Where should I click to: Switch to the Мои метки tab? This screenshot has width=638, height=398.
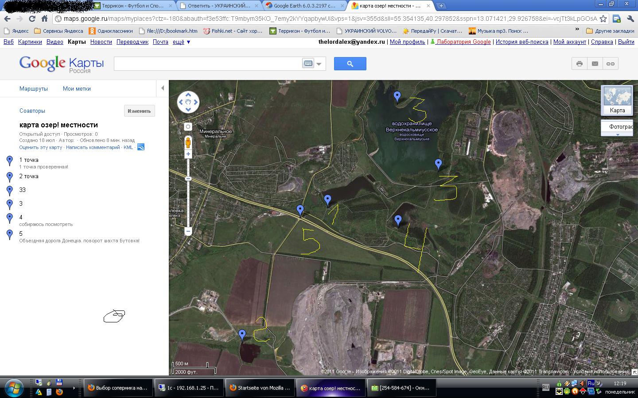pyautogui.click(x=77, y=88)
